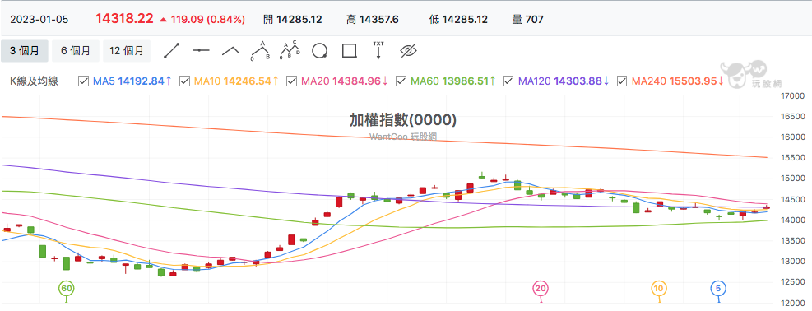Image resolution: width=812 pixels, height=311 pixels.
Task: Switch to the 3 個月 range
Action: click(x=25, y=51)
